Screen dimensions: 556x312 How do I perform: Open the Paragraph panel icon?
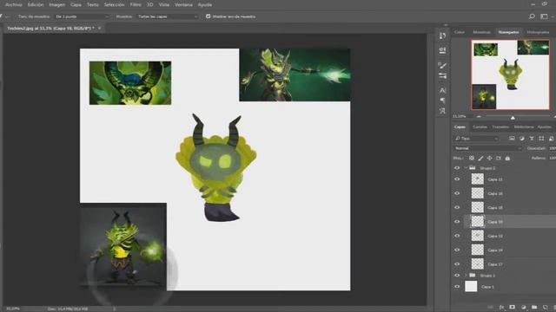tap(442, 101)
